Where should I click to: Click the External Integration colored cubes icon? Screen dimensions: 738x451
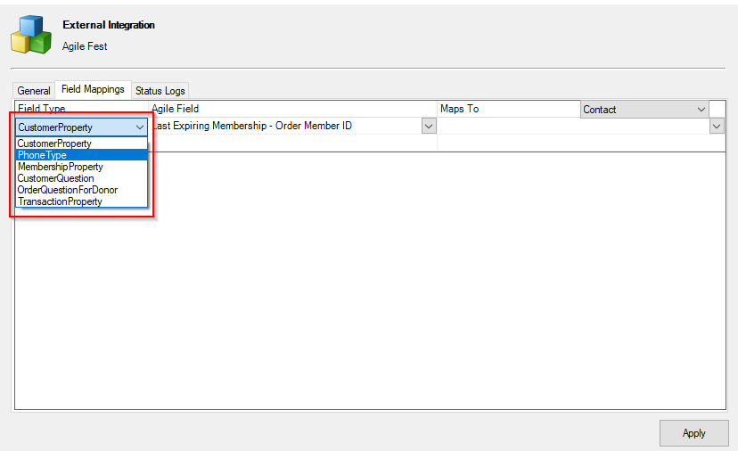click(31, 35)
